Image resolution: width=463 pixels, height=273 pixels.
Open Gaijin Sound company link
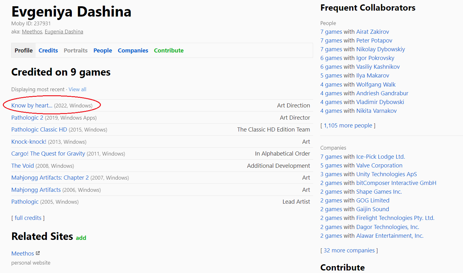tap(373, 209)
